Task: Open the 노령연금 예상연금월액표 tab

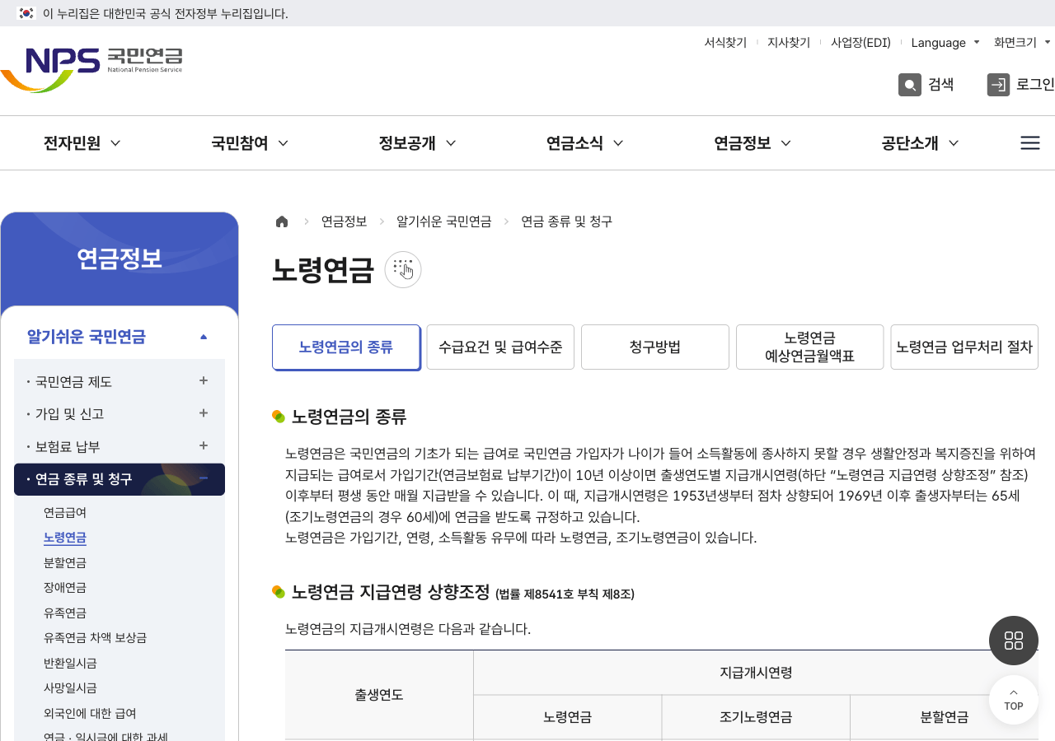Action: (809, 347)
